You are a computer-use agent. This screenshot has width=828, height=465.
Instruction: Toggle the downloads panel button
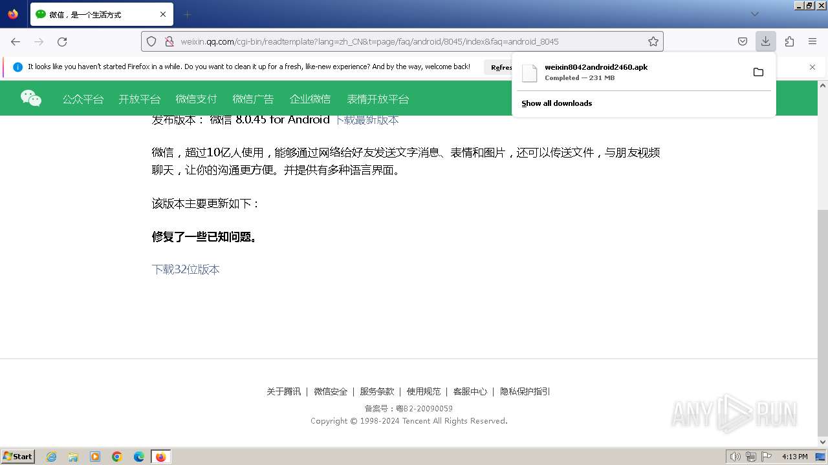(x=765, y=41)
